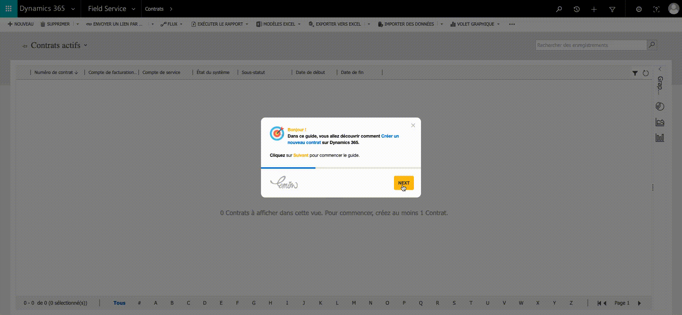The width and height of the screenshot is (682, 315).
Task: Select the area chart icon
Action: coord(660,122)
